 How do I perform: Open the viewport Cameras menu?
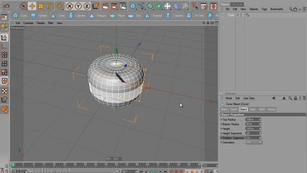pos(28,23)
